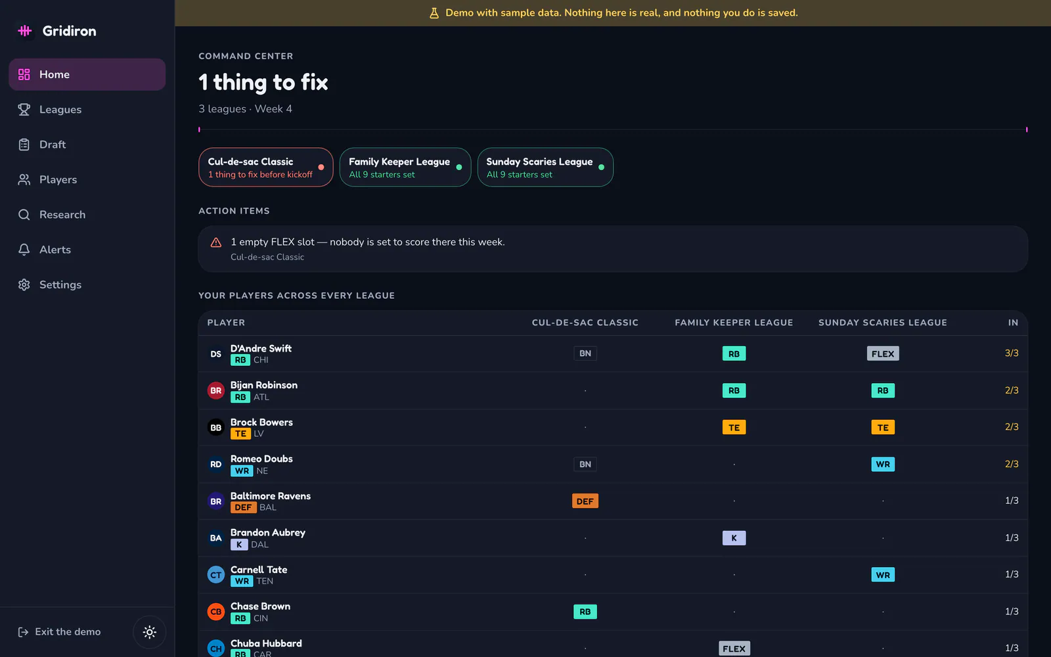Viewport: 1051px width, 657px height.
Task: Click the Leagues trophy icon
Action: click(x=24, y=110)
